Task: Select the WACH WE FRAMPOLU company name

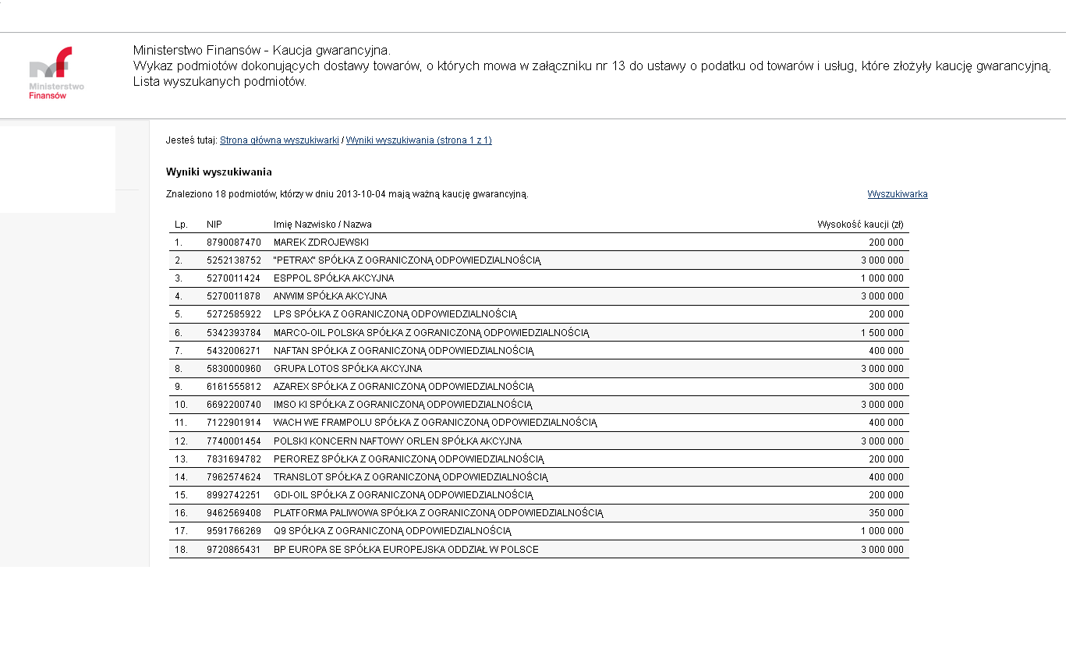Action: 435,423
